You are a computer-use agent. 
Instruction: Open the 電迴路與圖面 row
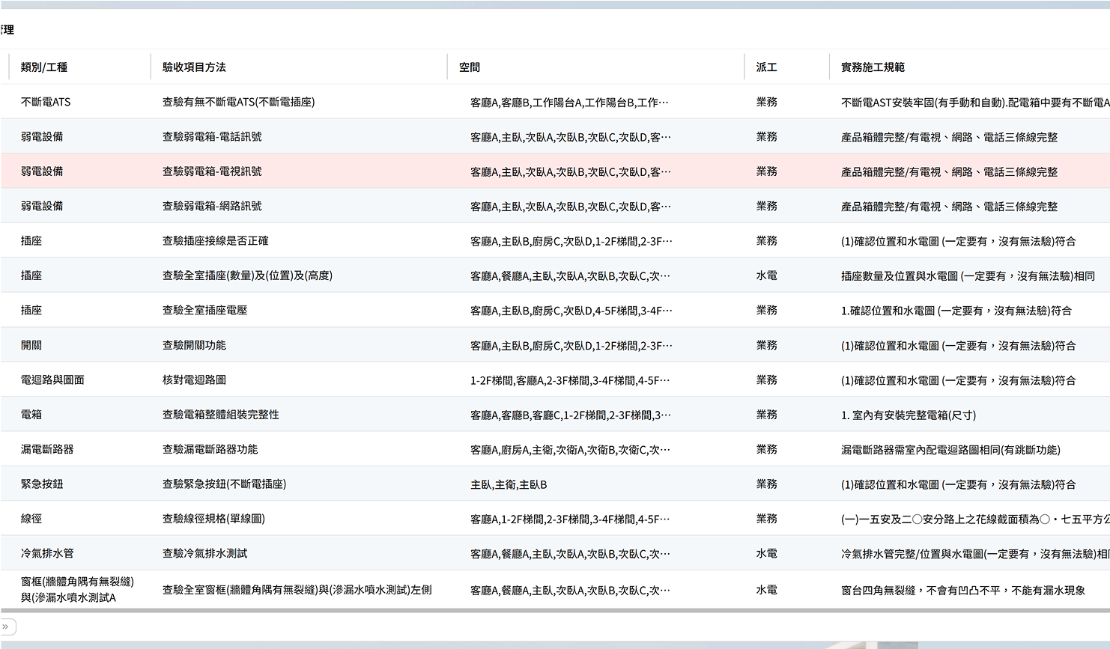pos(52,380)
